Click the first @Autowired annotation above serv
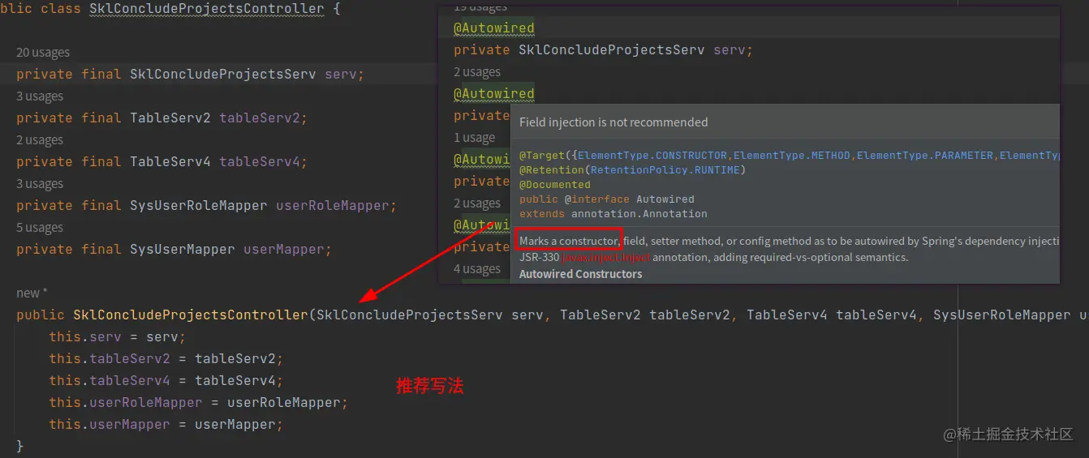The height and width of the screenshot is (458, 1089). [x=494, y=28]
